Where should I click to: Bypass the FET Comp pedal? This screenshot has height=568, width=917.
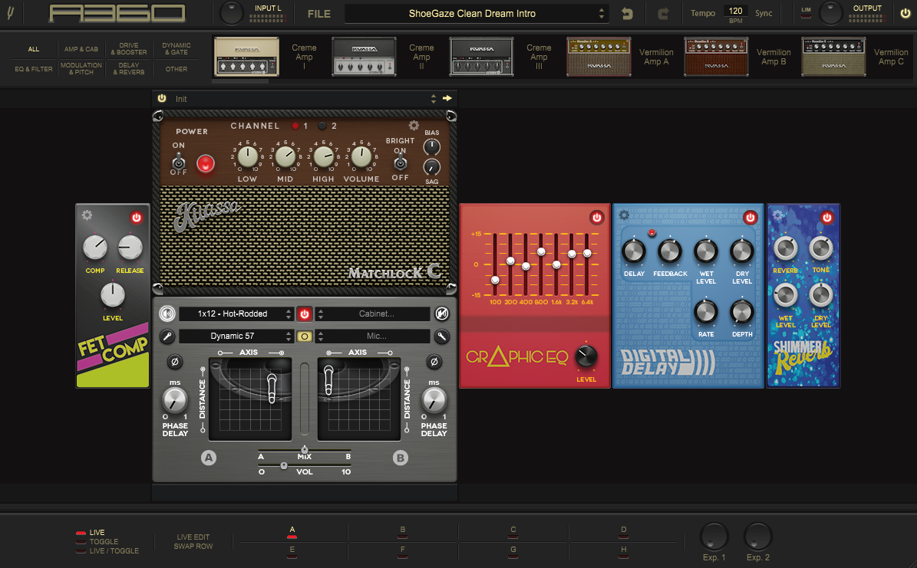click(x=137, y=218)
